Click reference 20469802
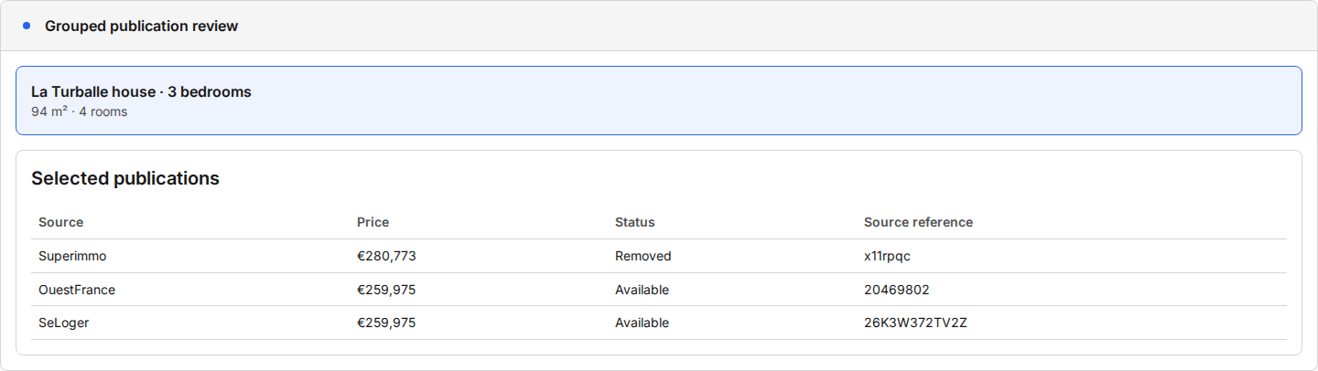The height and width of the screenshot is (371, 1318). click(x=896, y=290)
